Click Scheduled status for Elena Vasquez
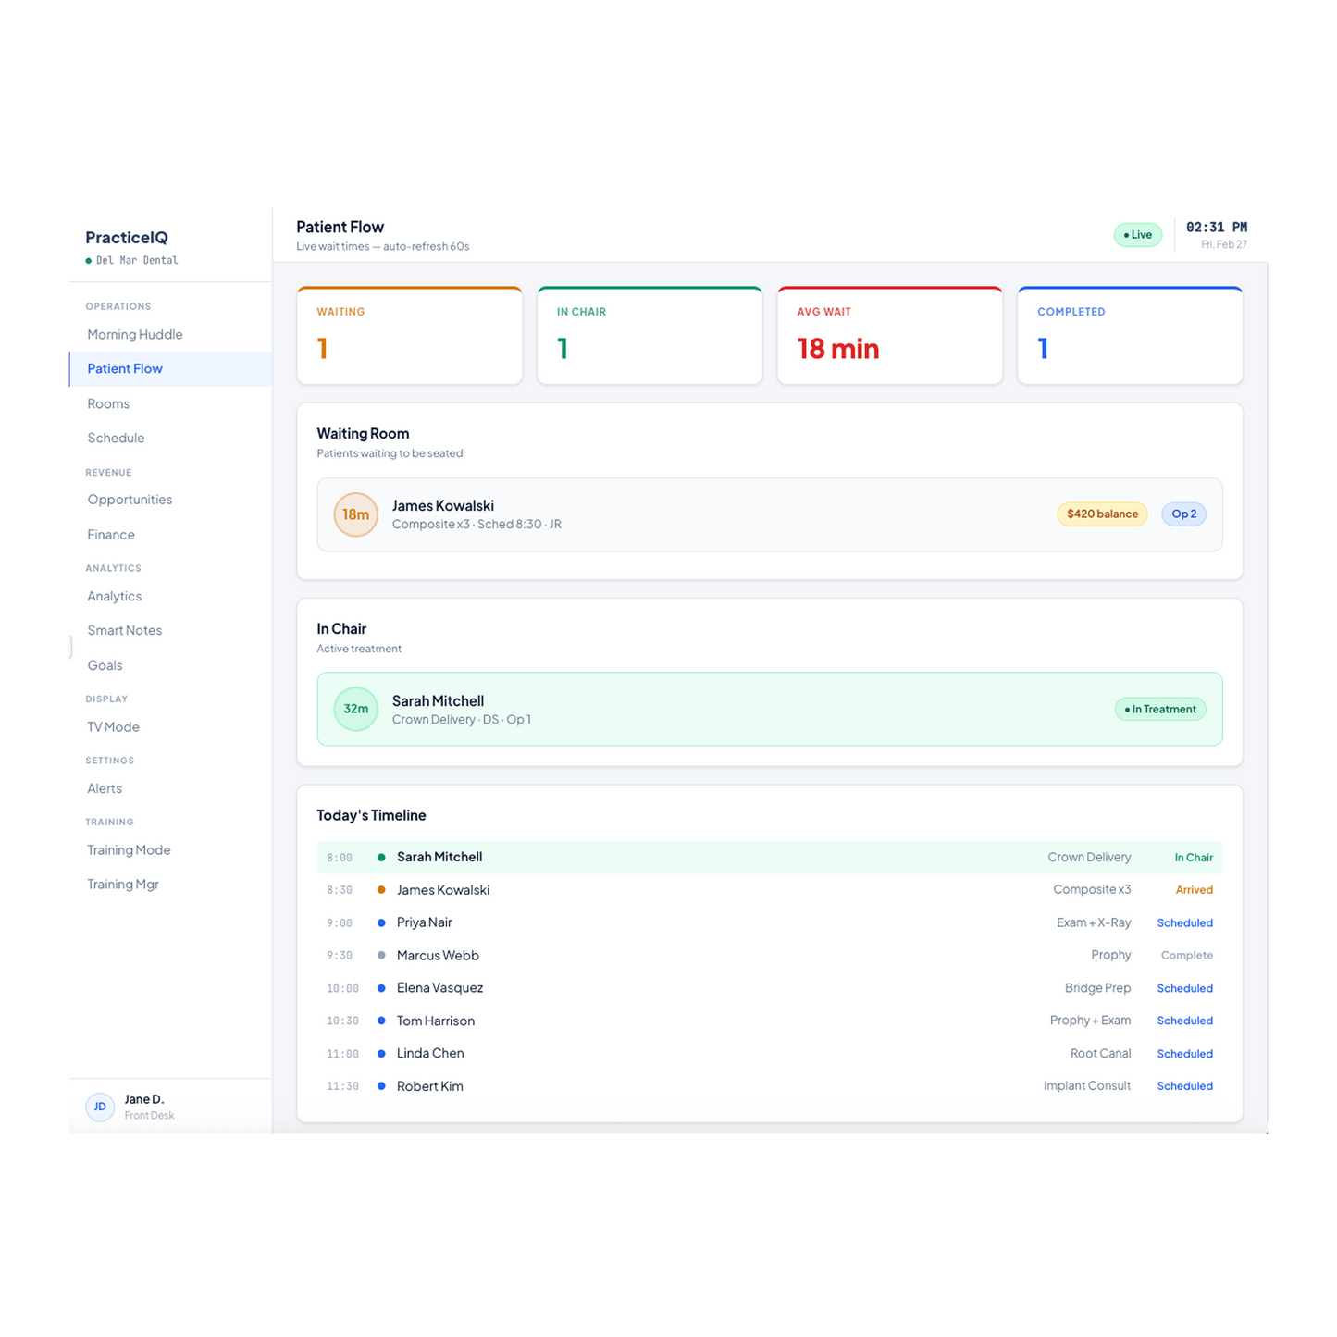Screen dimensions: 1337x1337 point(1185,988)
